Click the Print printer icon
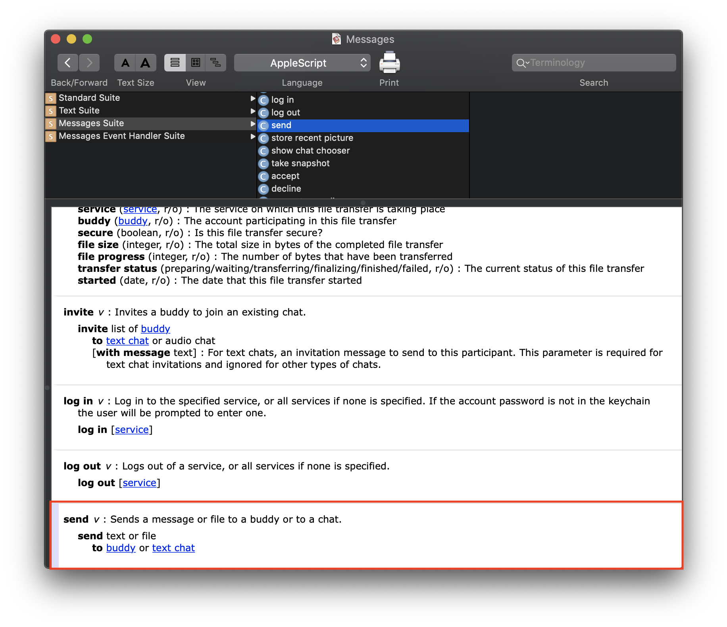This screenshot has width=727, height=627. [389, 62]
